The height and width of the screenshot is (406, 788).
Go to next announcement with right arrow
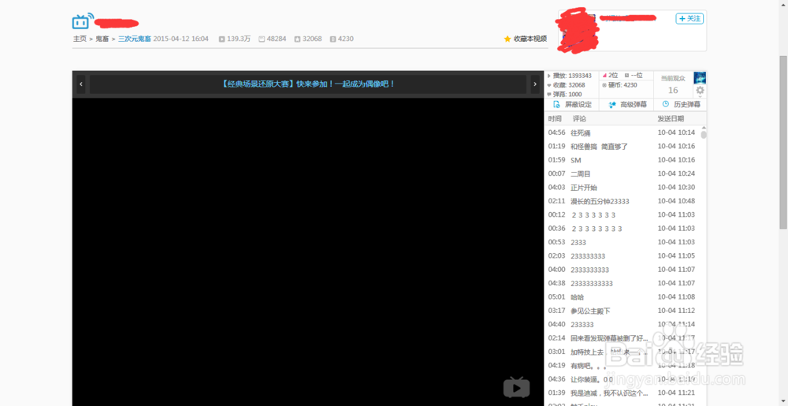535,84
